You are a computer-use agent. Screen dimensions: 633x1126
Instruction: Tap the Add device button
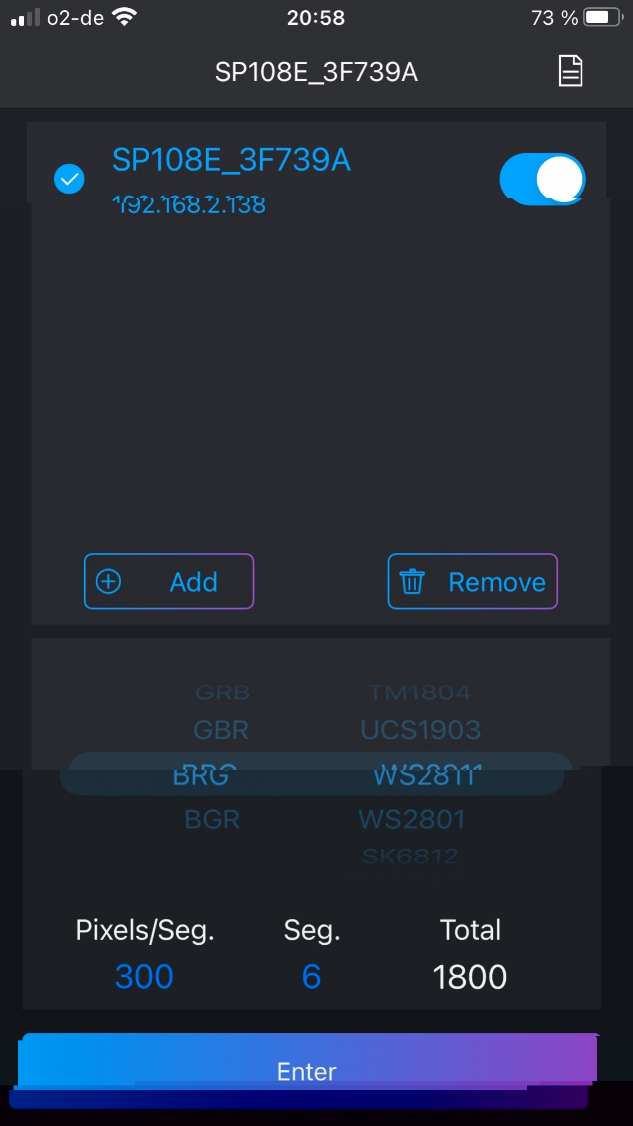(169, 582)
